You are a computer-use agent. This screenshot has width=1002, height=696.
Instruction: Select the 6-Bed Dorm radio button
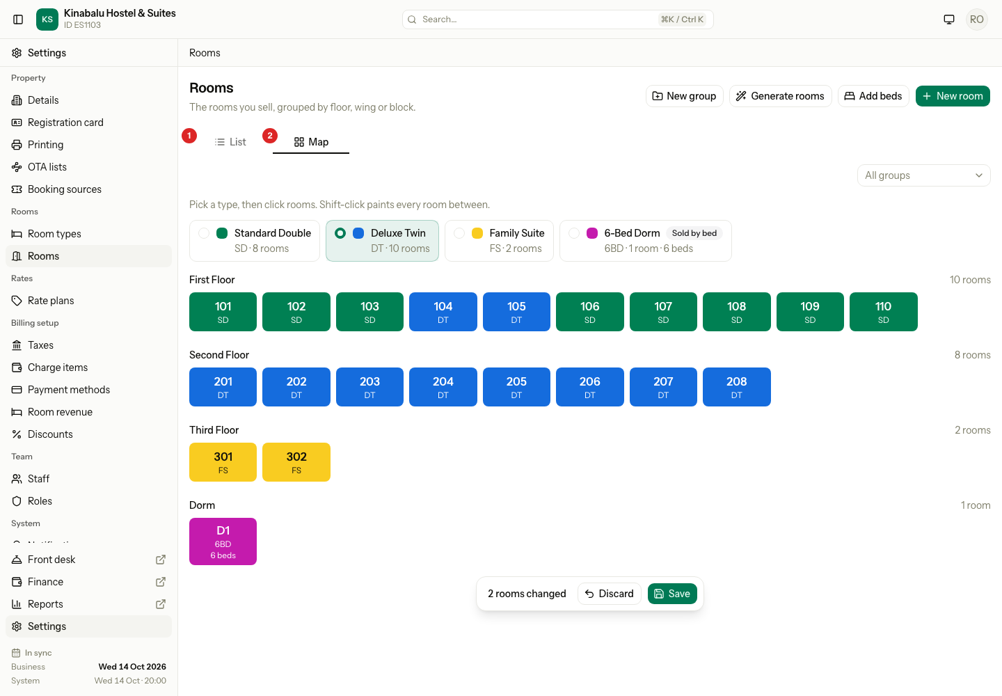point(574,233)
